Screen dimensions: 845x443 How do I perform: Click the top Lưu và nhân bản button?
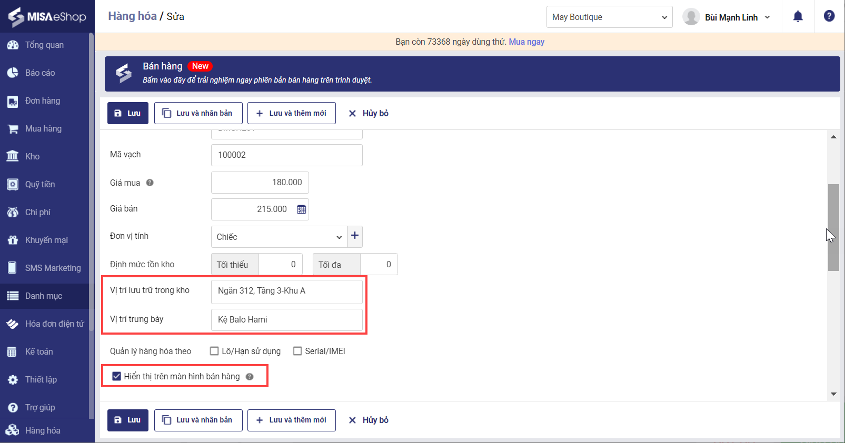(x=198, y=113)
